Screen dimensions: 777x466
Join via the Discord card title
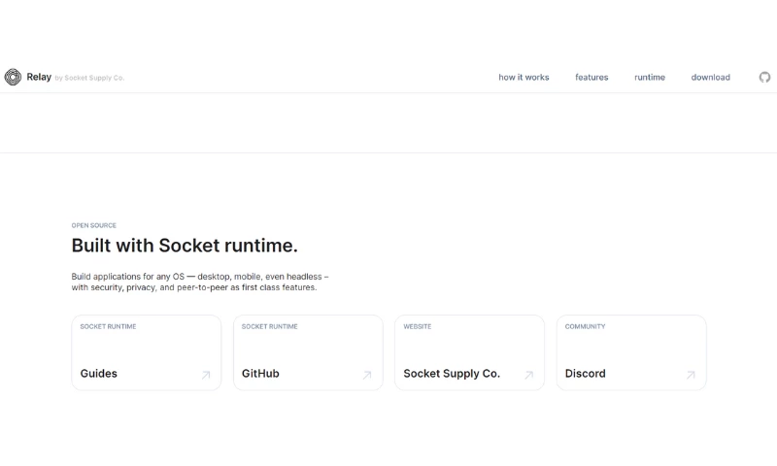point(585,374)
